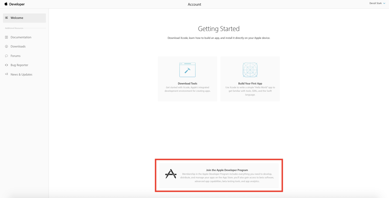This screenshot has width=389, height=198.
Task: Click the Download Tools hammer icon
Action: click(x=187, y=70)
